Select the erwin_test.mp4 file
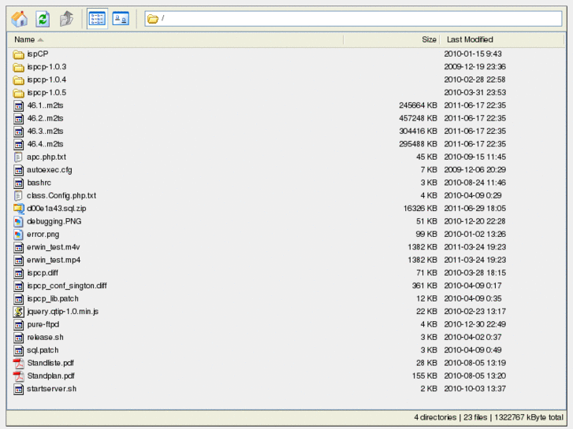The height and width of the screenshot is (429, 573). pos(53,260)
